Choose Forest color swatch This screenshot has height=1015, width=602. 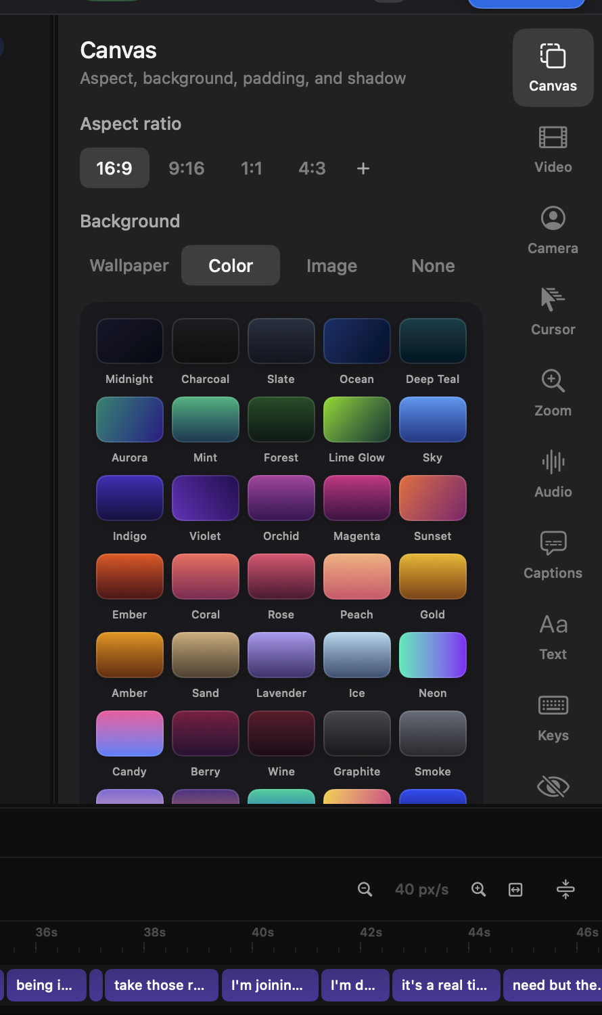[281, 420]
